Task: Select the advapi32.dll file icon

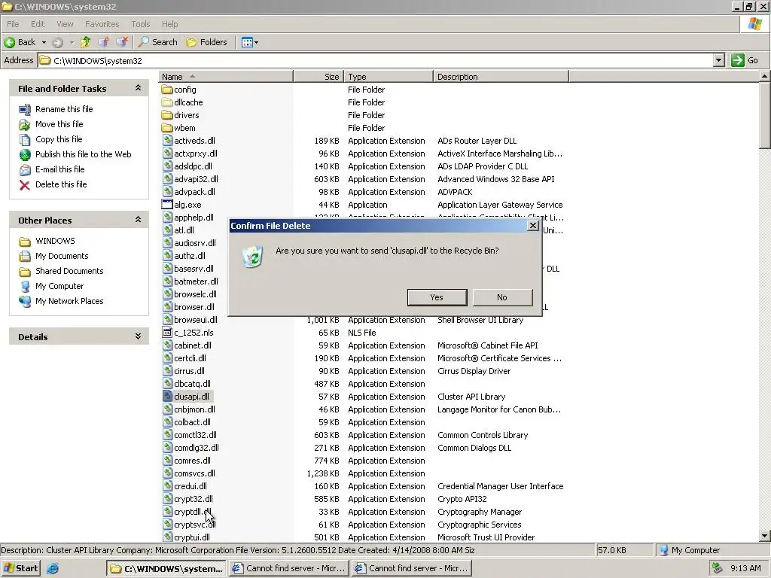Action: tap(167, 179)
